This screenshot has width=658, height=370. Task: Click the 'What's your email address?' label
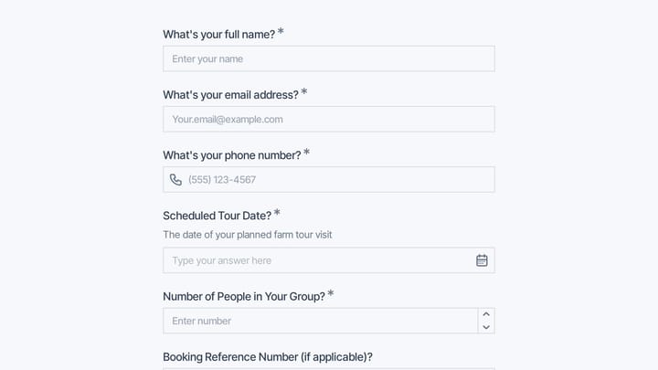tap(231, 95)
